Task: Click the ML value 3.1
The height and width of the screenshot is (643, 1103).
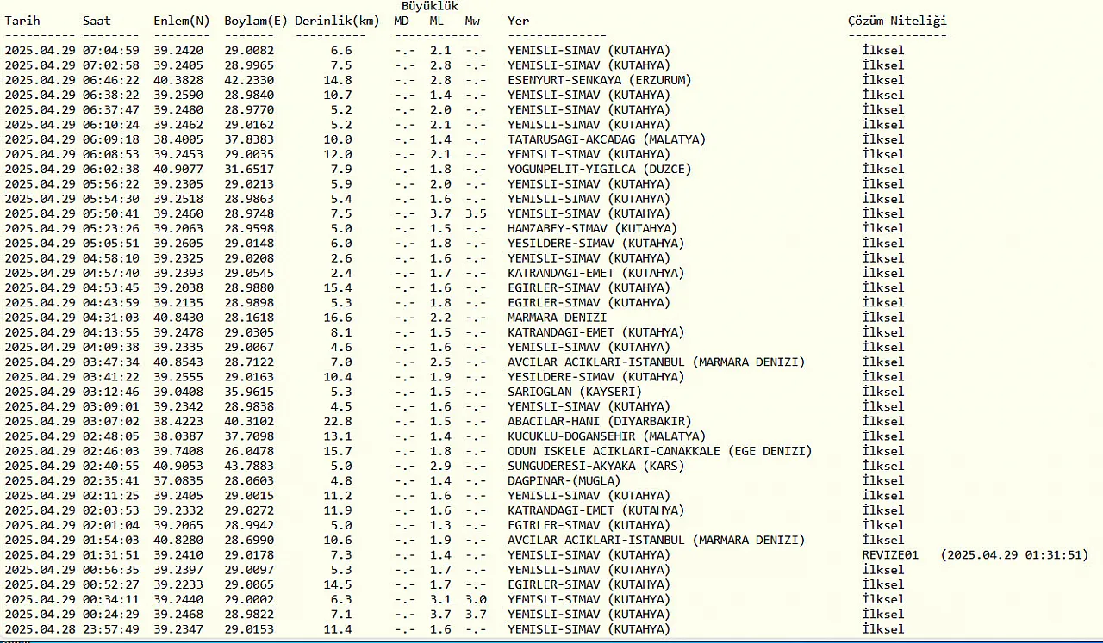Action: [x=440, y=600]
